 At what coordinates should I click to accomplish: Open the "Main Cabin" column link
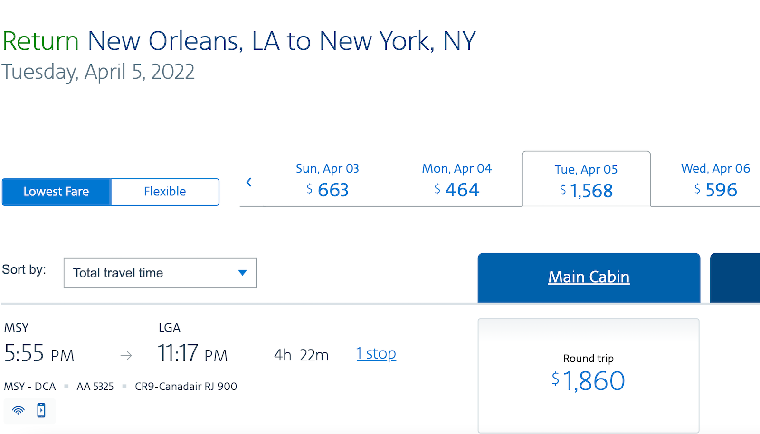click(x=589, y=277)
